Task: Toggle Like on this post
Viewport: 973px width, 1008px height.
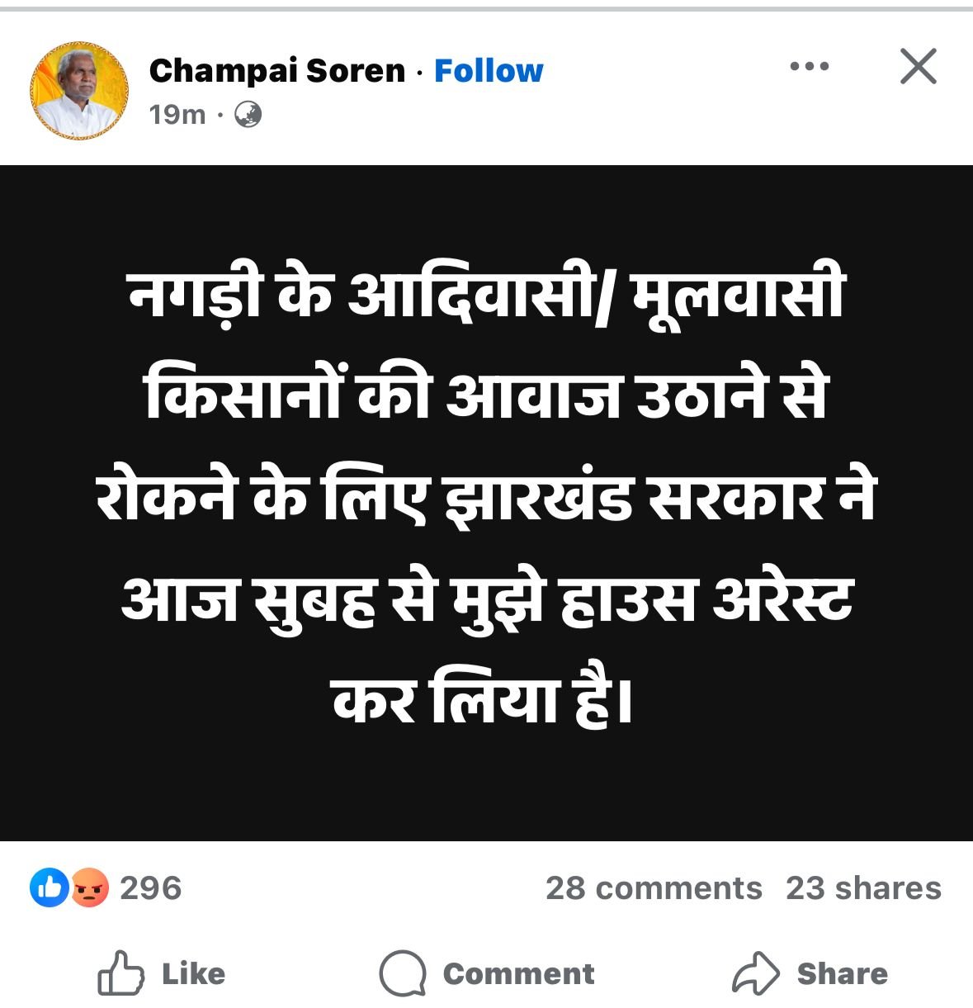Action: tap(162, 973)
